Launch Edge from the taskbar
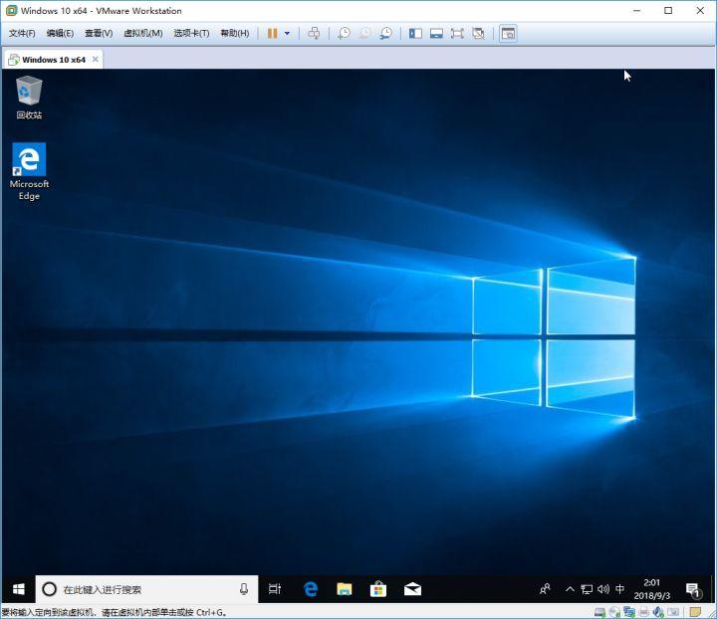This screenshot has height=619, width=717. (x=311, y=589)
